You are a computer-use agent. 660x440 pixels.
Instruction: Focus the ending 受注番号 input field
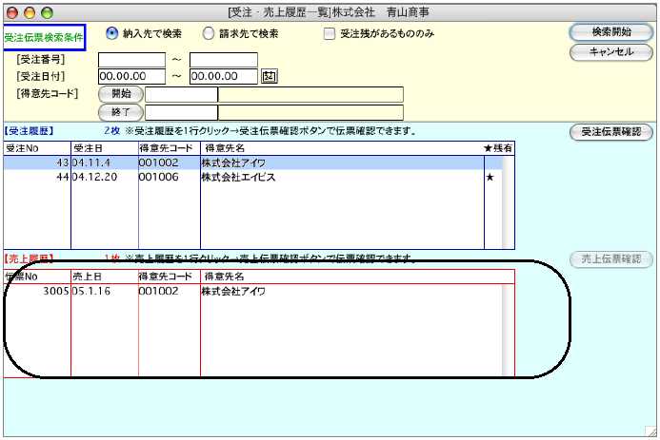(x=223, y=60)
